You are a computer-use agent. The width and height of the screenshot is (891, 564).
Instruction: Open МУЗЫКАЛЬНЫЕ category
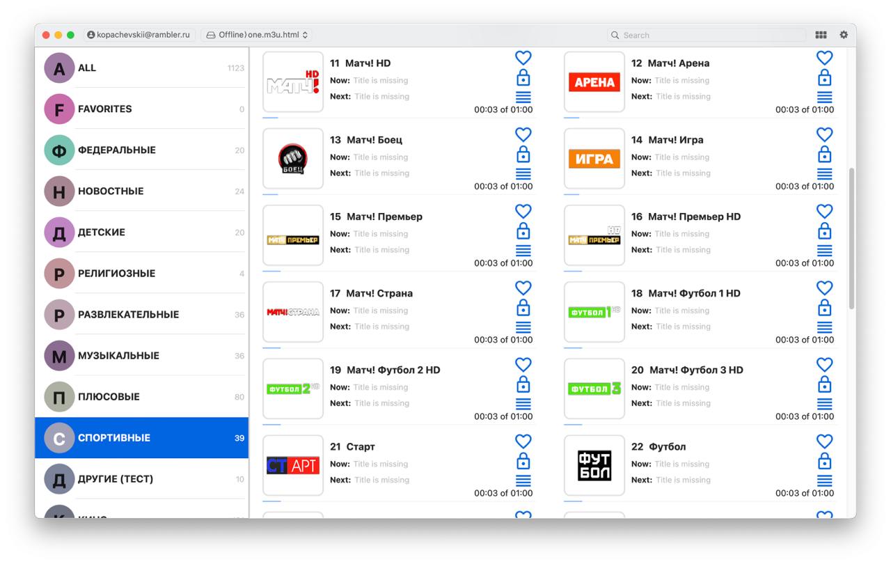coord(142,355)
